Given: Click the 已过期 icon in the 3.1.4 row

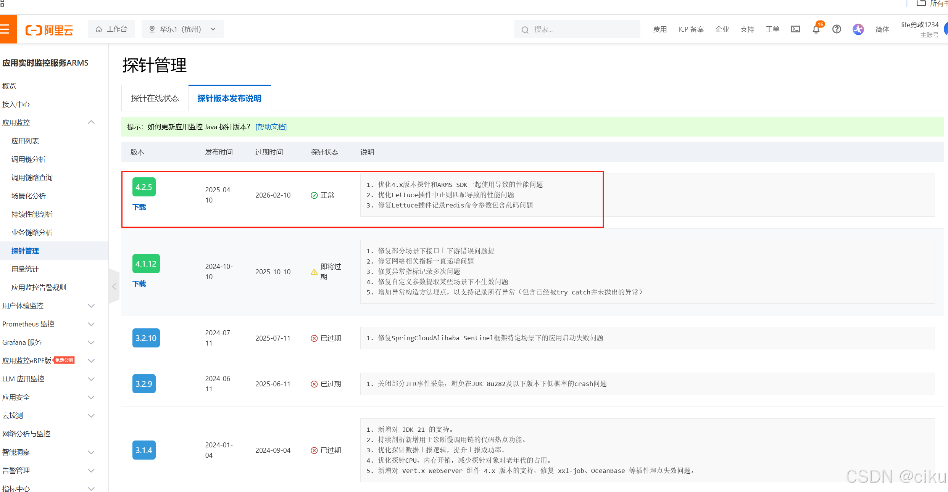Looking at the screenshot, I should coord(314,450).
